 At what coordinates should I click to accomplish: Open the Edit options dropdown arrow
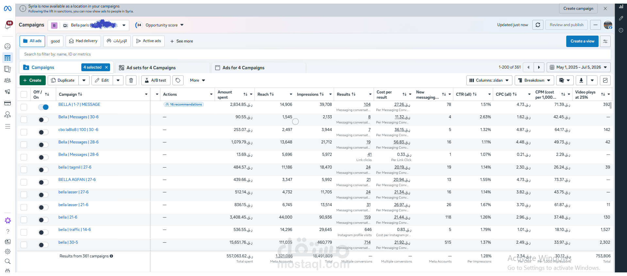click(118, 80)
